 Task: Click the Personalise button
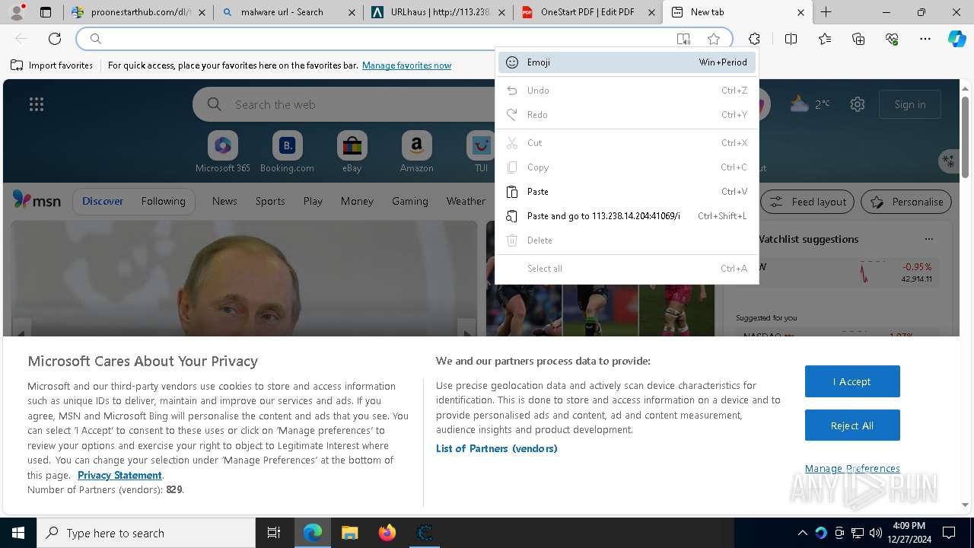tap(906, 202)
